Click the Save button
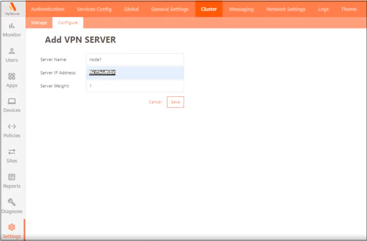 [175, 102]
